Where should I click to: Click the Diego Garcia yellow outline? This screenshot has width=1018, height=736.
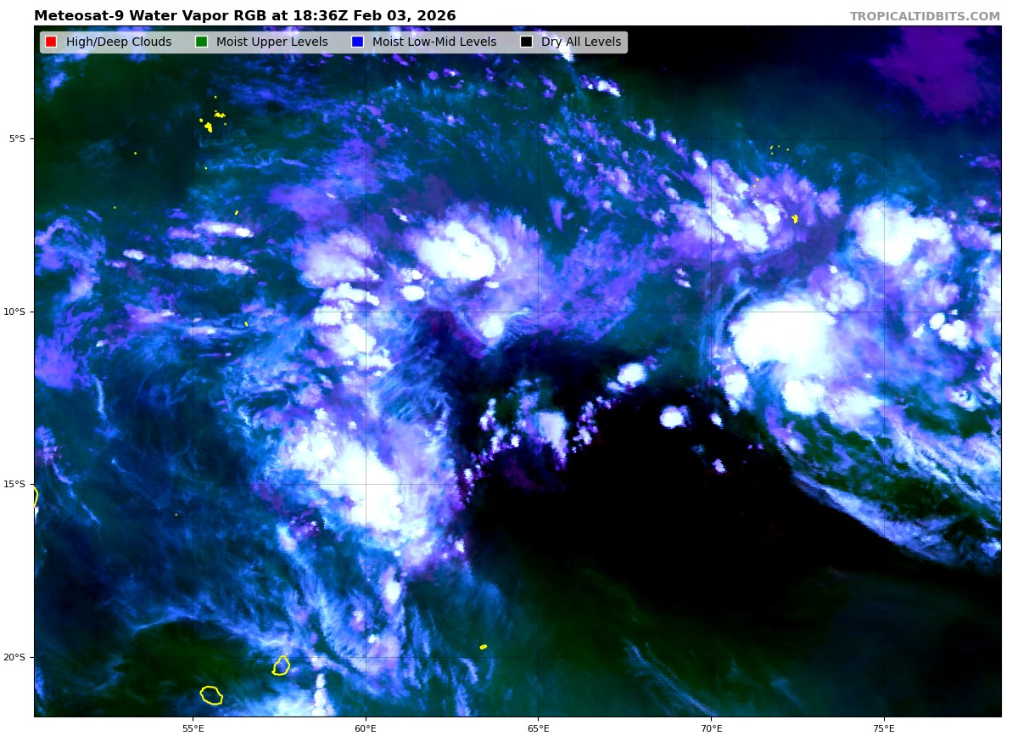(x=795, y=219)
